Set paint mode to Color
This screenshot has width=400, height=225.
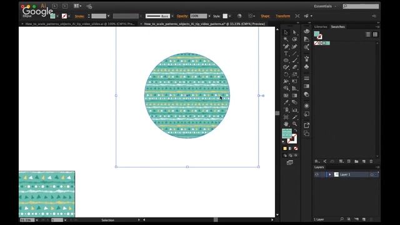[285, 148]
